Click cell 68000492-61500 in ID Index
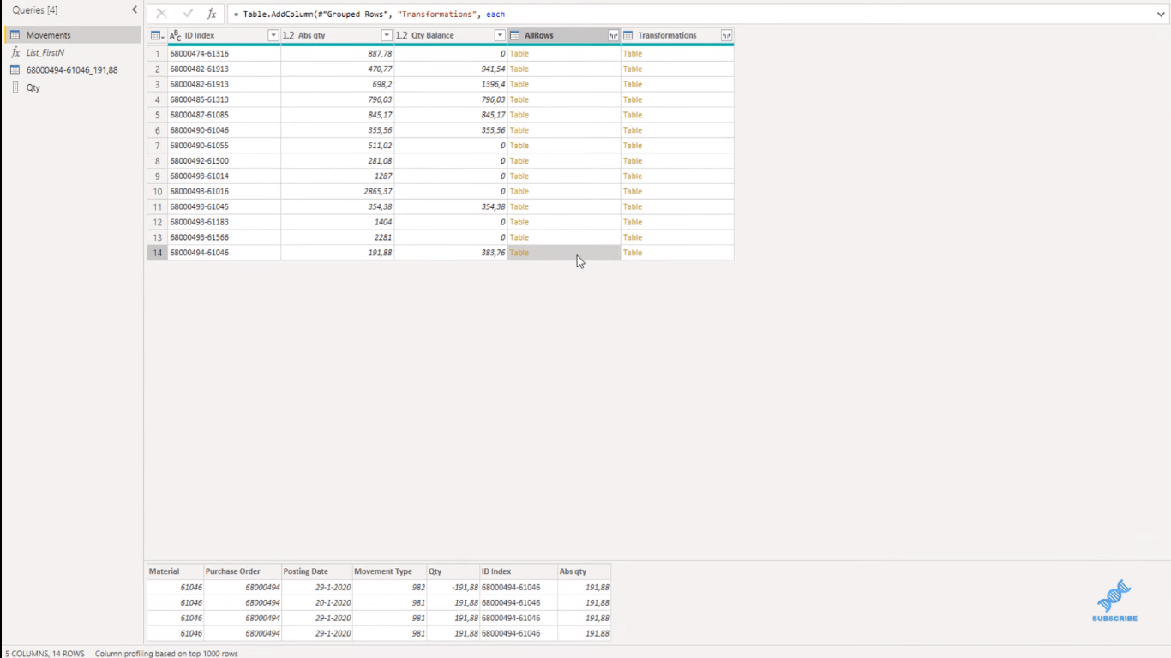The height and width of the screenshot is (658, 1171). click(x=224, y=161)
